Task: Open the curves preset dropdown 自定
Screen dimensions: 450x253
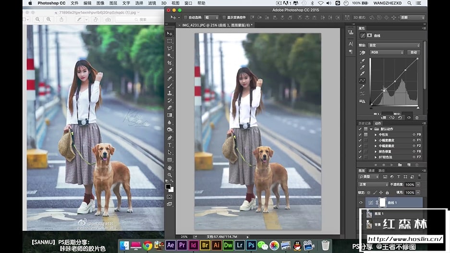Action: click(x=394, y=45)
